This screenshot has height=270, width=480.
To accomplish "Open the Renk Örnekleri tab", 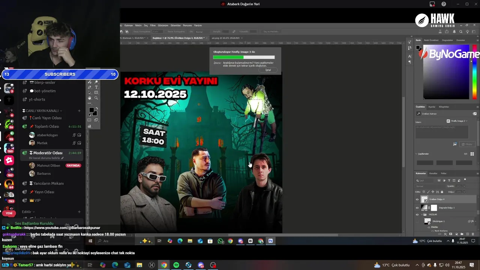I will 431,40.
